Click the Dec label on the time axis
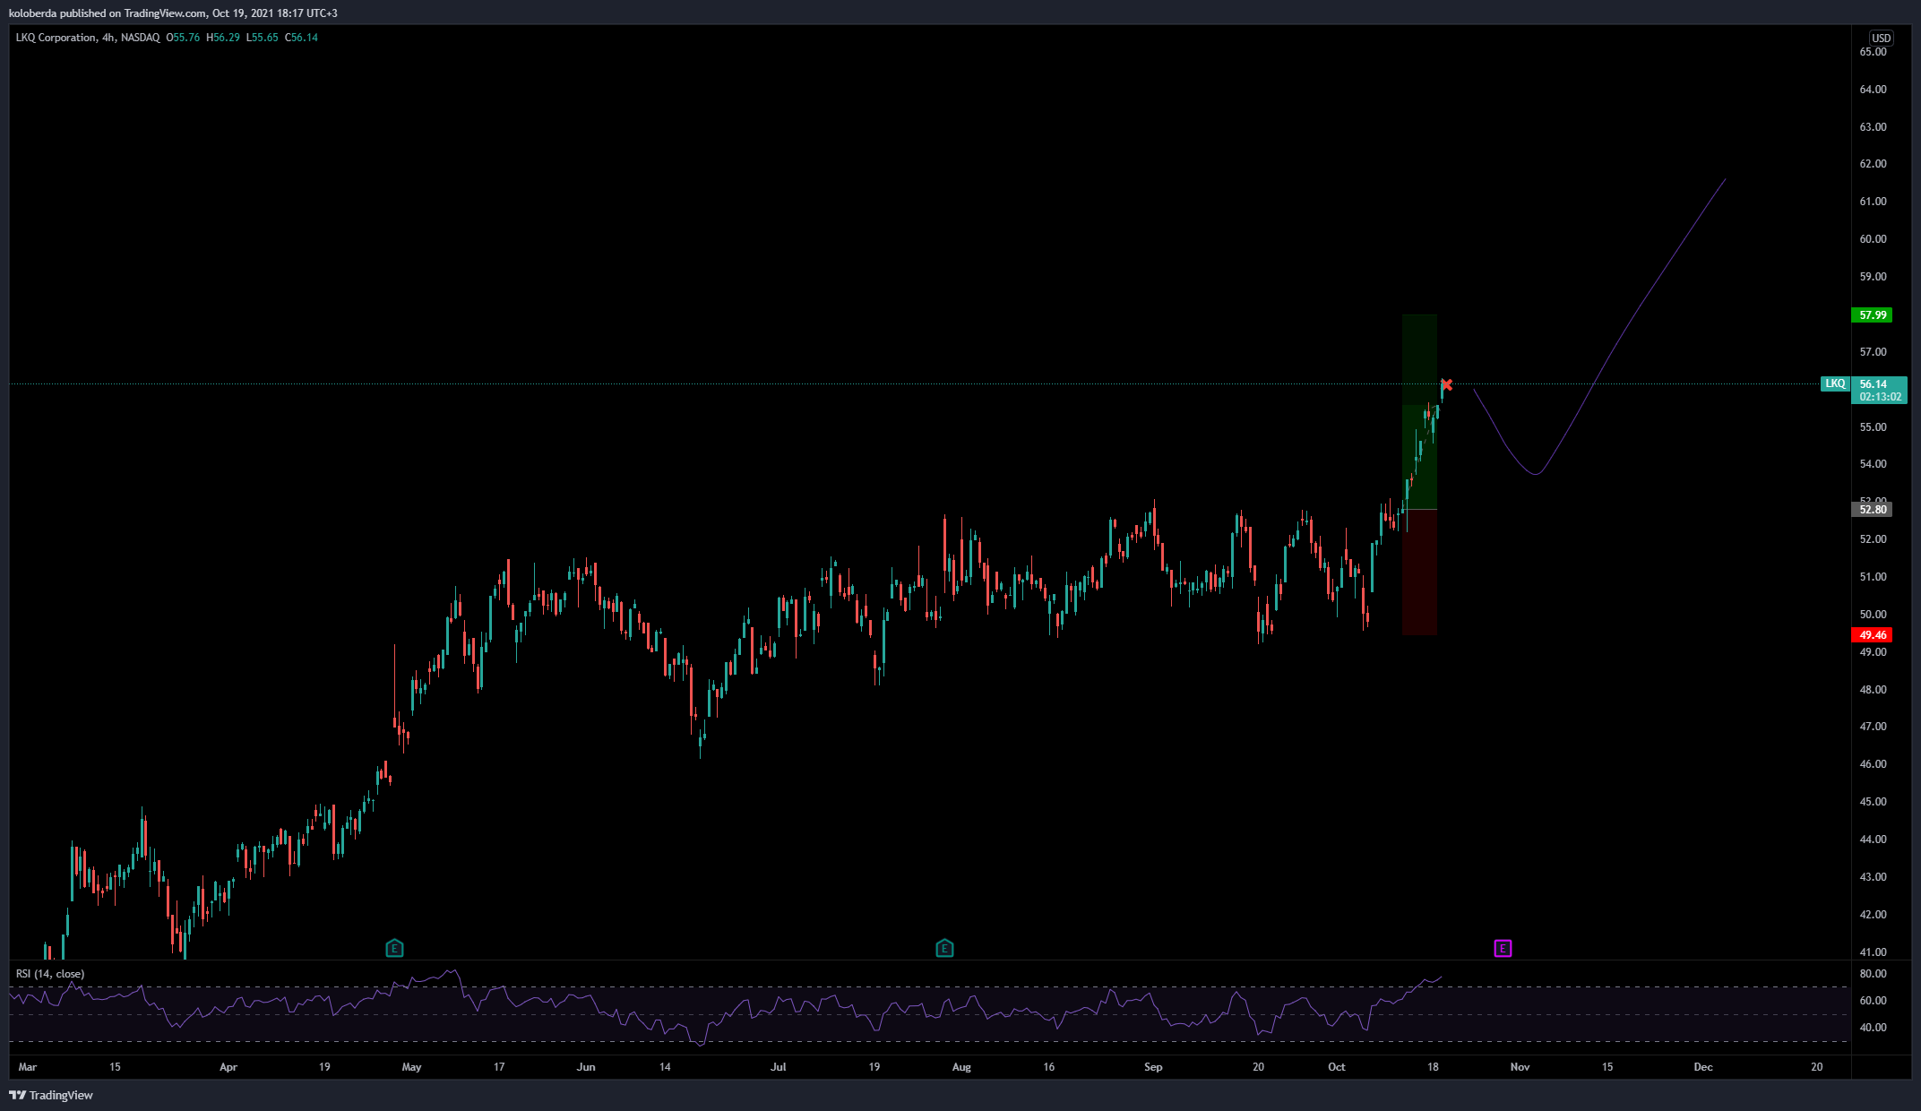This screenshot has width=1921, height=1111. tap(1703, 1067)
